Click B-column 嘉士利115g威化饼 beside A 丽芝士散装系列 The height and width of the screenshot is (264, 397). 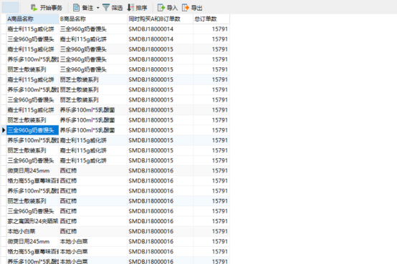(x=93, y=150)
